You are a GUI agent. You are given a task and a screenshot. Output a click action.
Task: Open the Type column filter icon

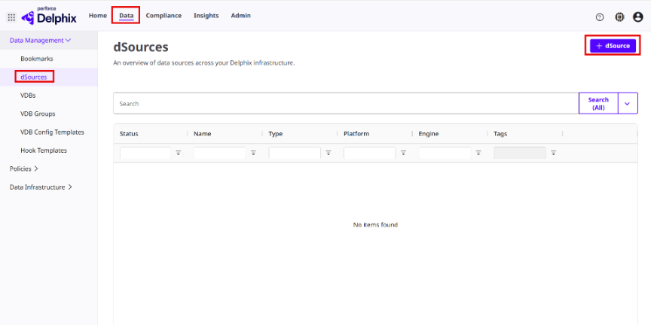329,153
